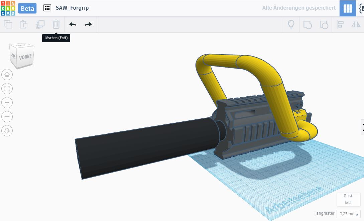The image size is (364, 221).
Task: Zoom in with the plus button
Action: pos(7,103)
